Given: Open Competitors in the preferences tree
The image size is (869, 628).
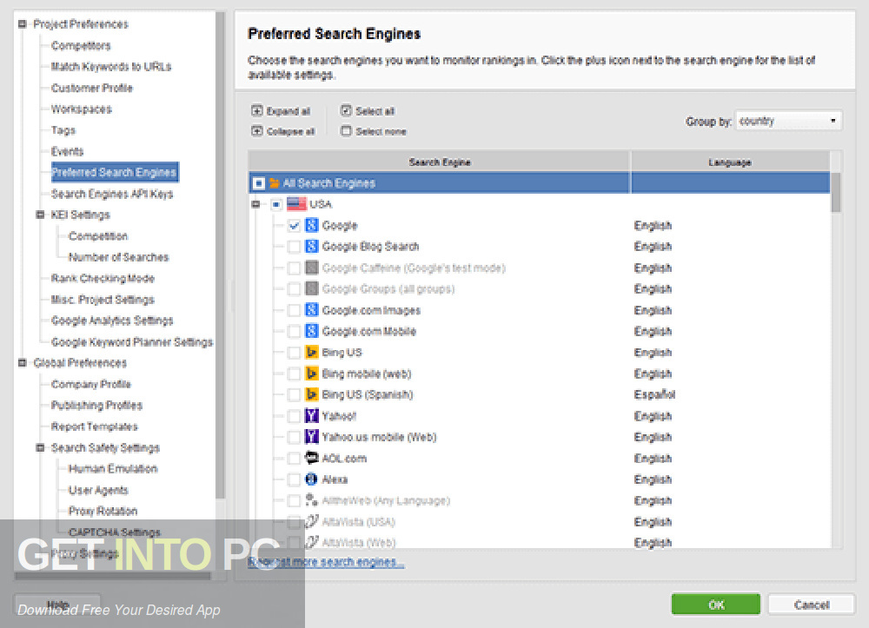Looking at the screenshot, I should [81, 45].
